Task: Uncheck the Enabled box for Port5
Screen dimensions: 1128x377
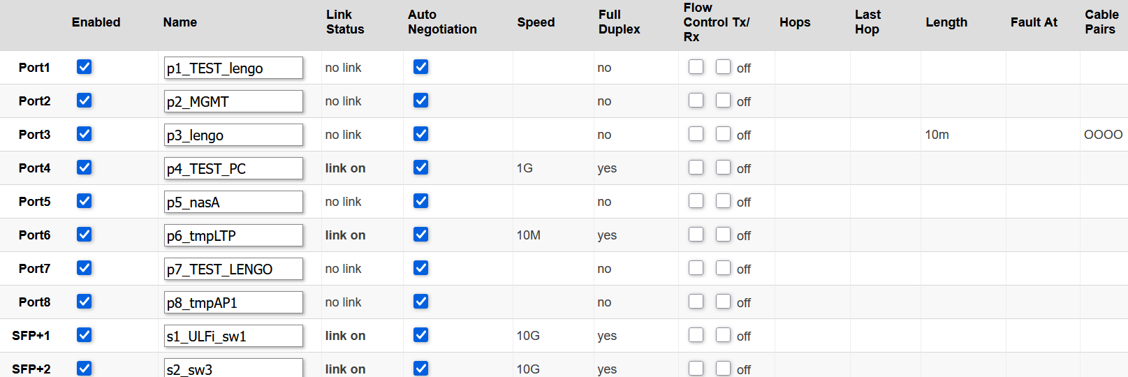Action: click(85, 201)
